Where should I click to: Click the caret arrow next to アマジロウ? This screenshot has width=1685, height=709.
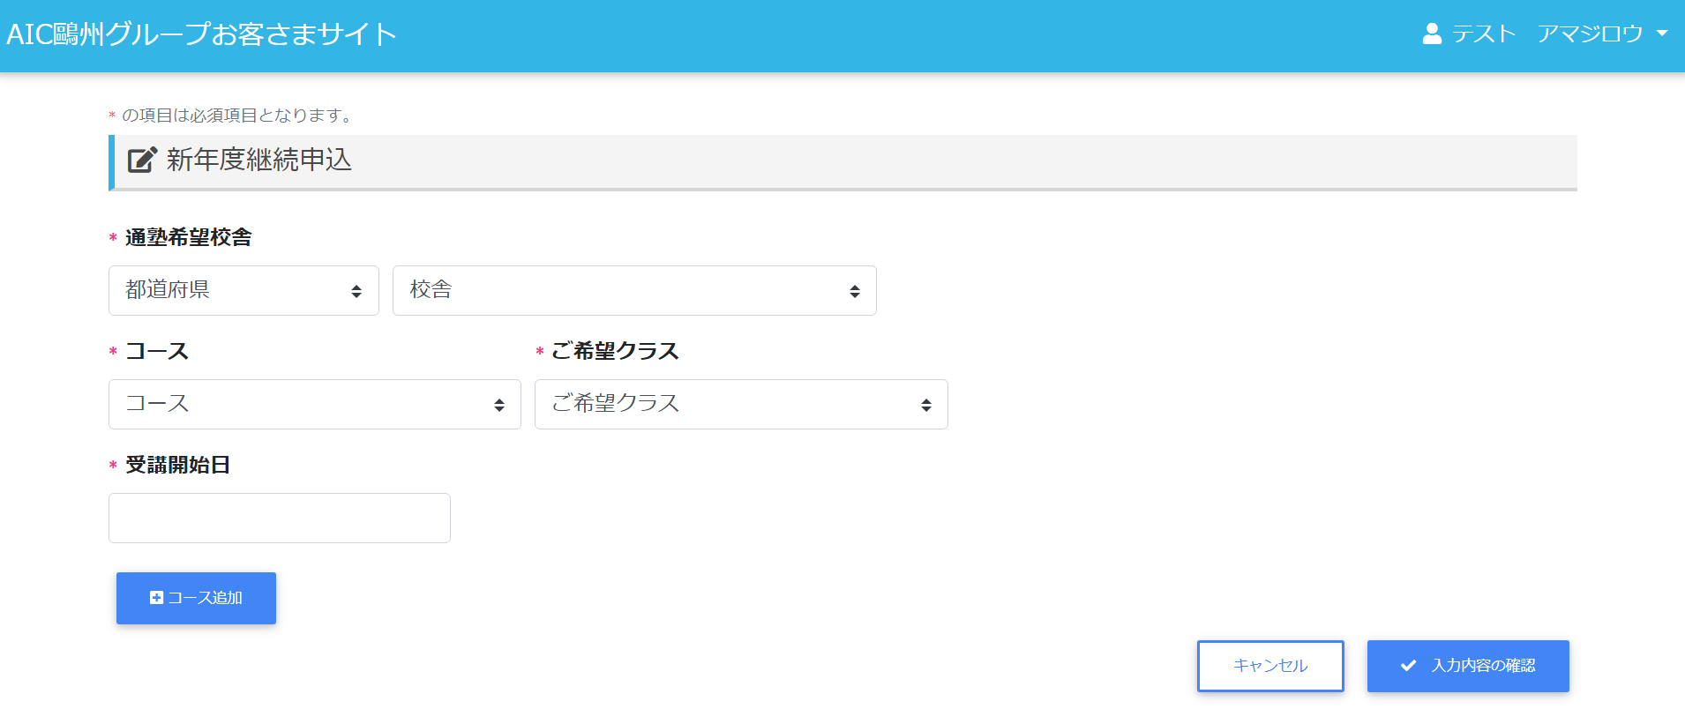pos(1662,34)
